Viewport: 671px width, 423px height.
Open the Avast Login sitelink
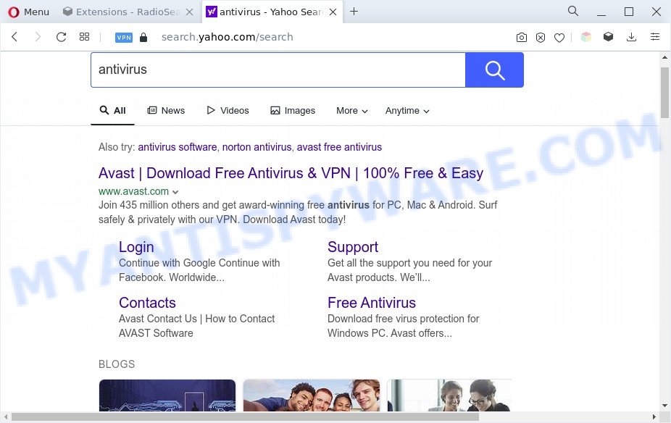pyautogui.click(x=136, y=247)
